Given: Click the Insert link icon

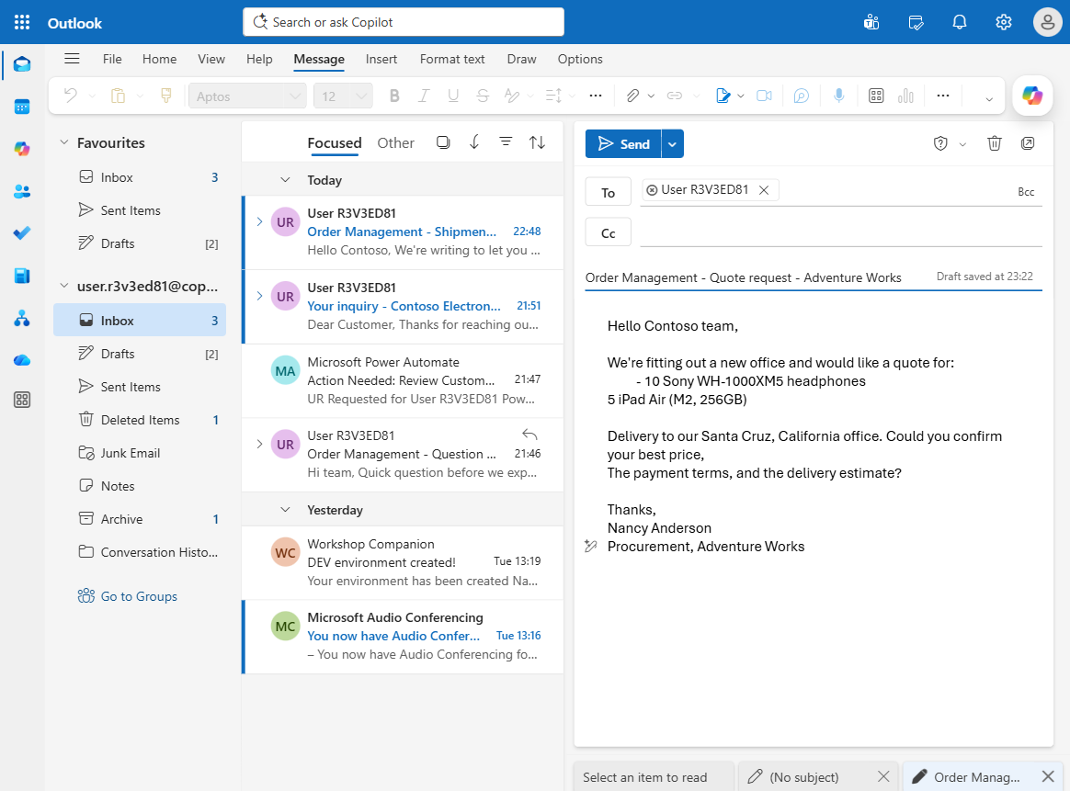Looking at the screenshot, I should pos(674,96).
